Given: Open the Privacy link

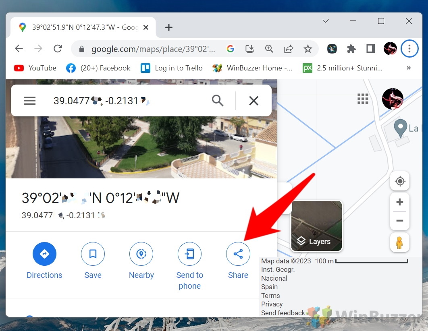Looking at the screenshot, I should 272,304.
